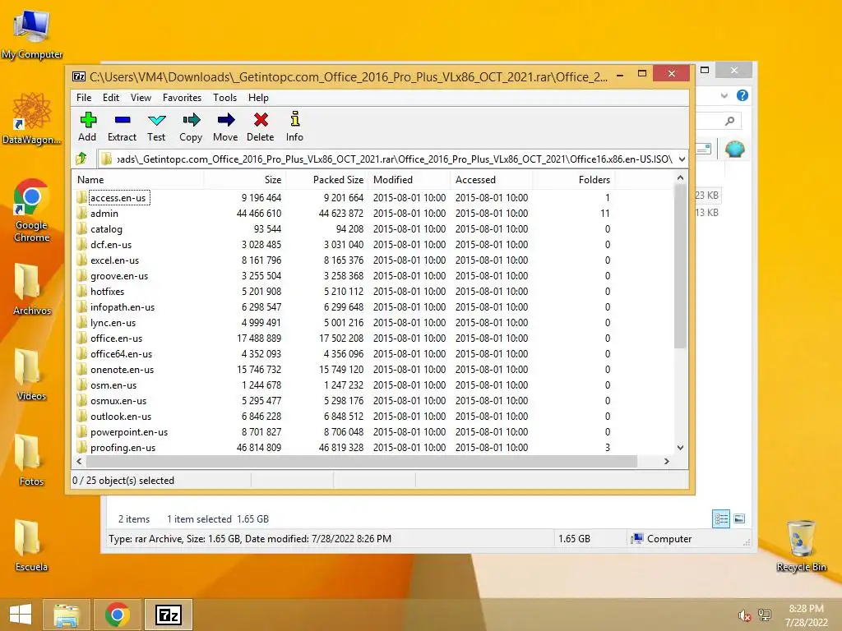
Task: Click the network tray icon
Action: tap(764, 615)
